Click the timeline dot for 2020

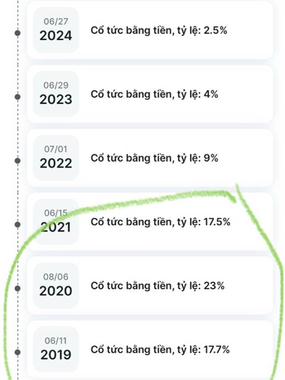tap(18, 288)
